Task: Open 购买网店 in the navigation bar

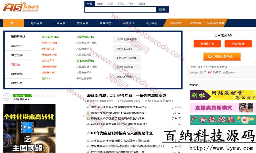Action: point(36,23)
